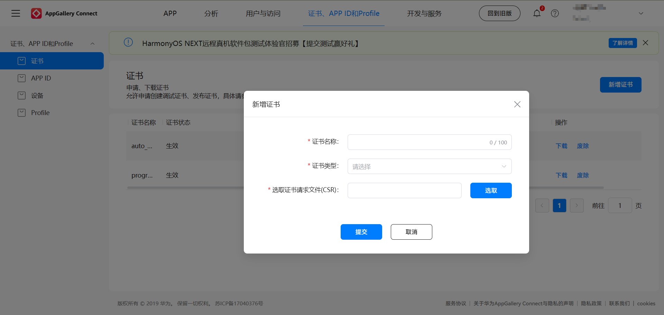Go to next page arrow
The height and width of the screenshot is (315, 664).
click(577, 206)
